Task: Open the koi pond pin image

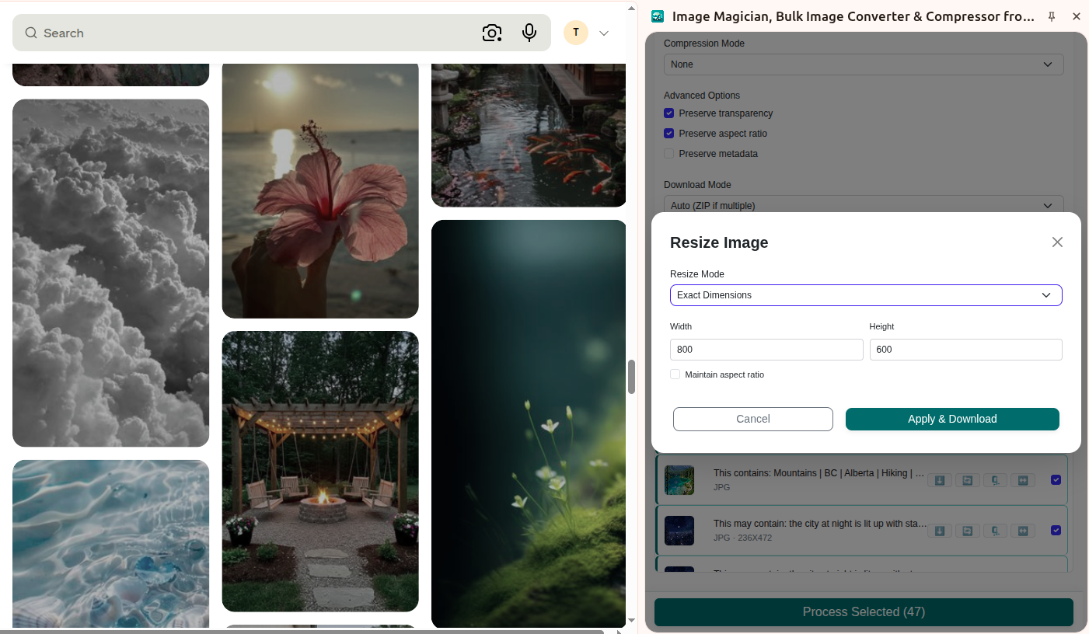Action: 529,135
